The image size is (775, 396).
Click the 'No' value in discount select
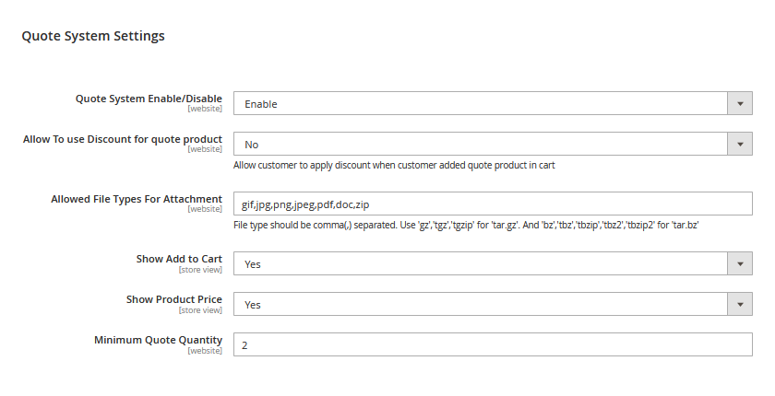(x=252, y=145)
